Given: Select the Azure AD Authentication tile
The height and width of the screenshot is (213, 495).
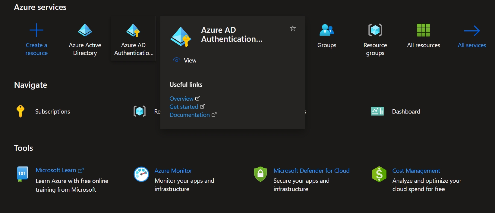Looking at the screenshot, I should click(133, 38).
